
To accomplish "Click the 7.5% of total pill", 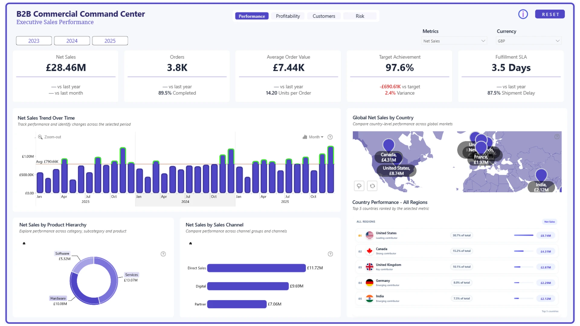I will click(462, 299).
